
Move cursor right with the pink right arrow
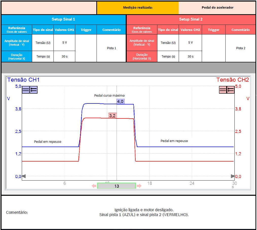click(139, 186)
